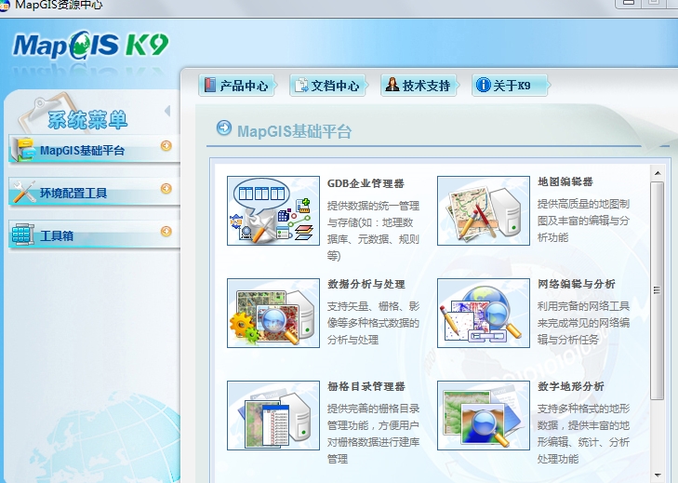This screenshot has width=678, height=483.
Task: Click description 利用完备的网络工具
Action: 583,323
